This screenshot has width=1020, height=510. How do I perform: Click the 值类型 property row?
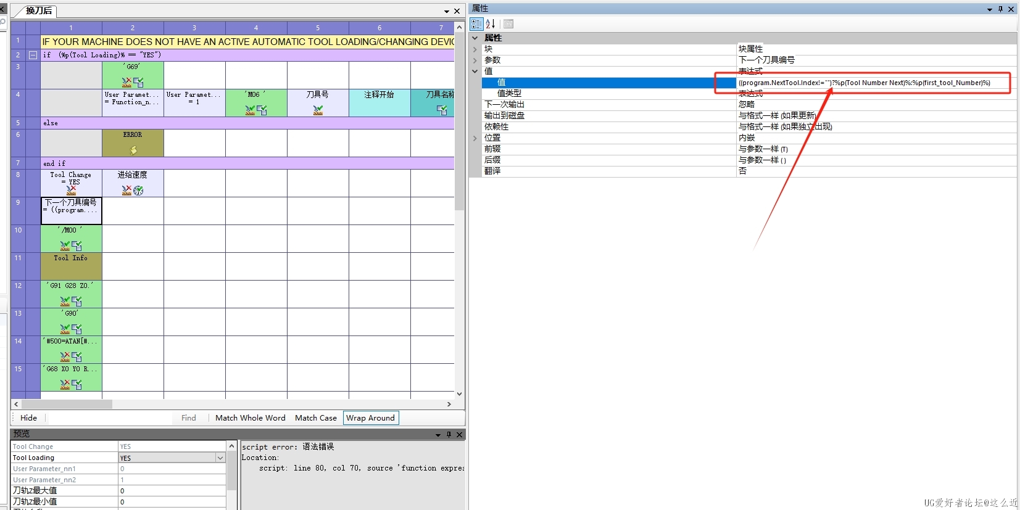click(743, 93)
